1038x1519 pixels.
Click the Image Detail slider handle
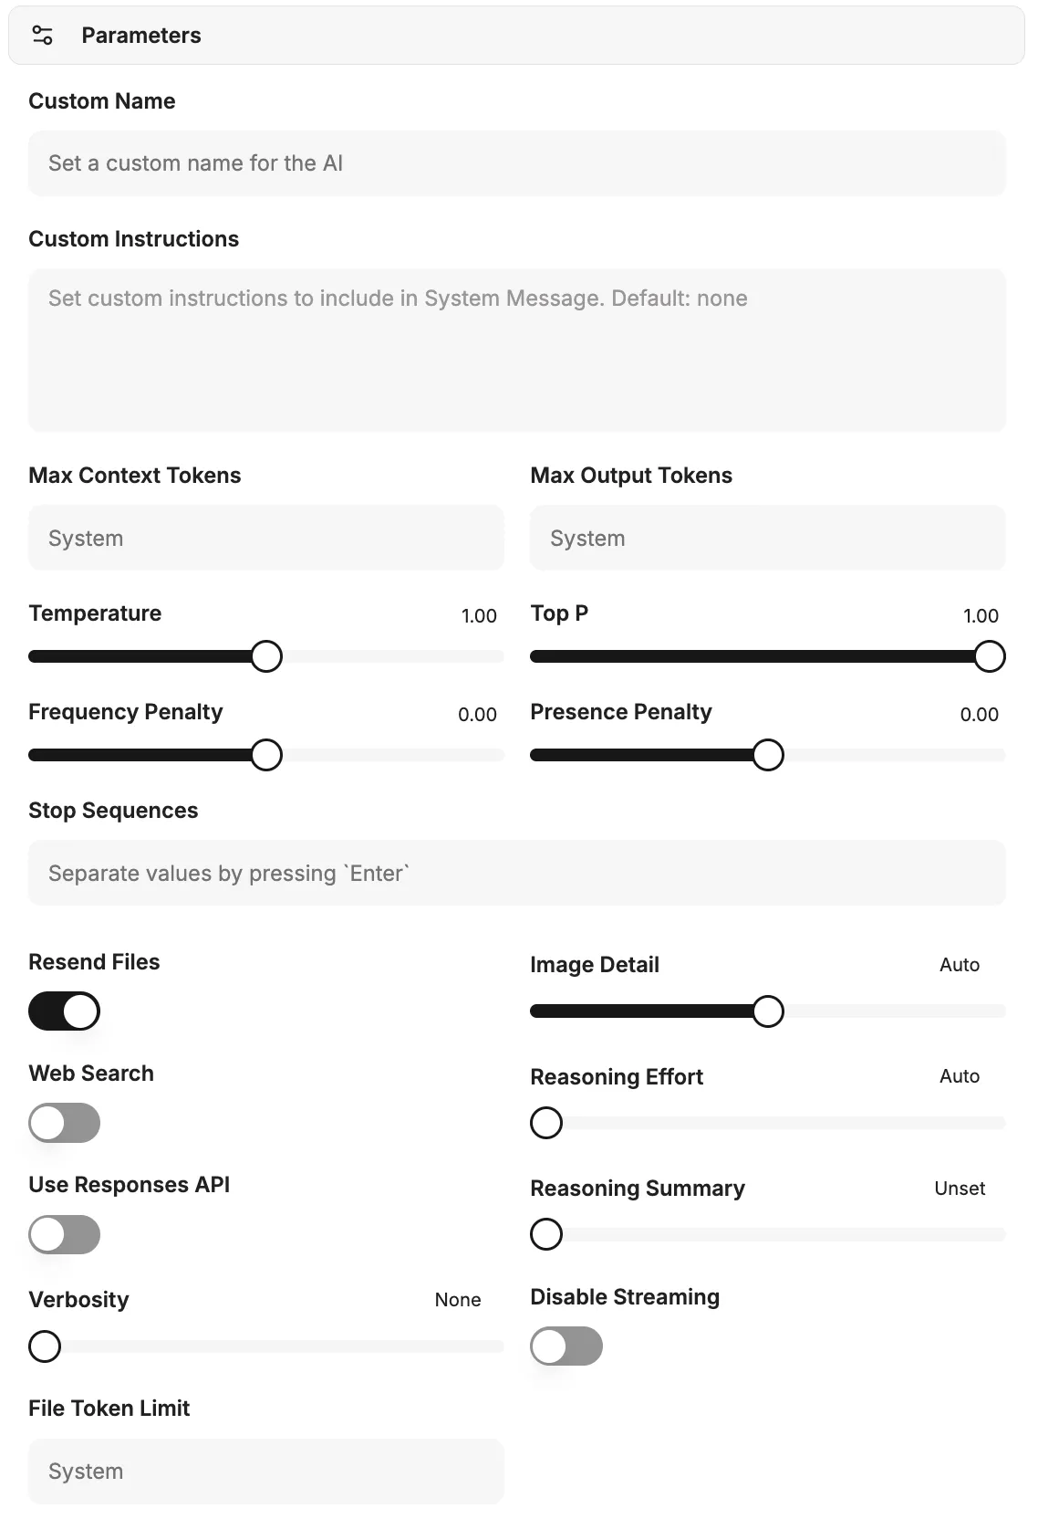[x=769, y=1011]
